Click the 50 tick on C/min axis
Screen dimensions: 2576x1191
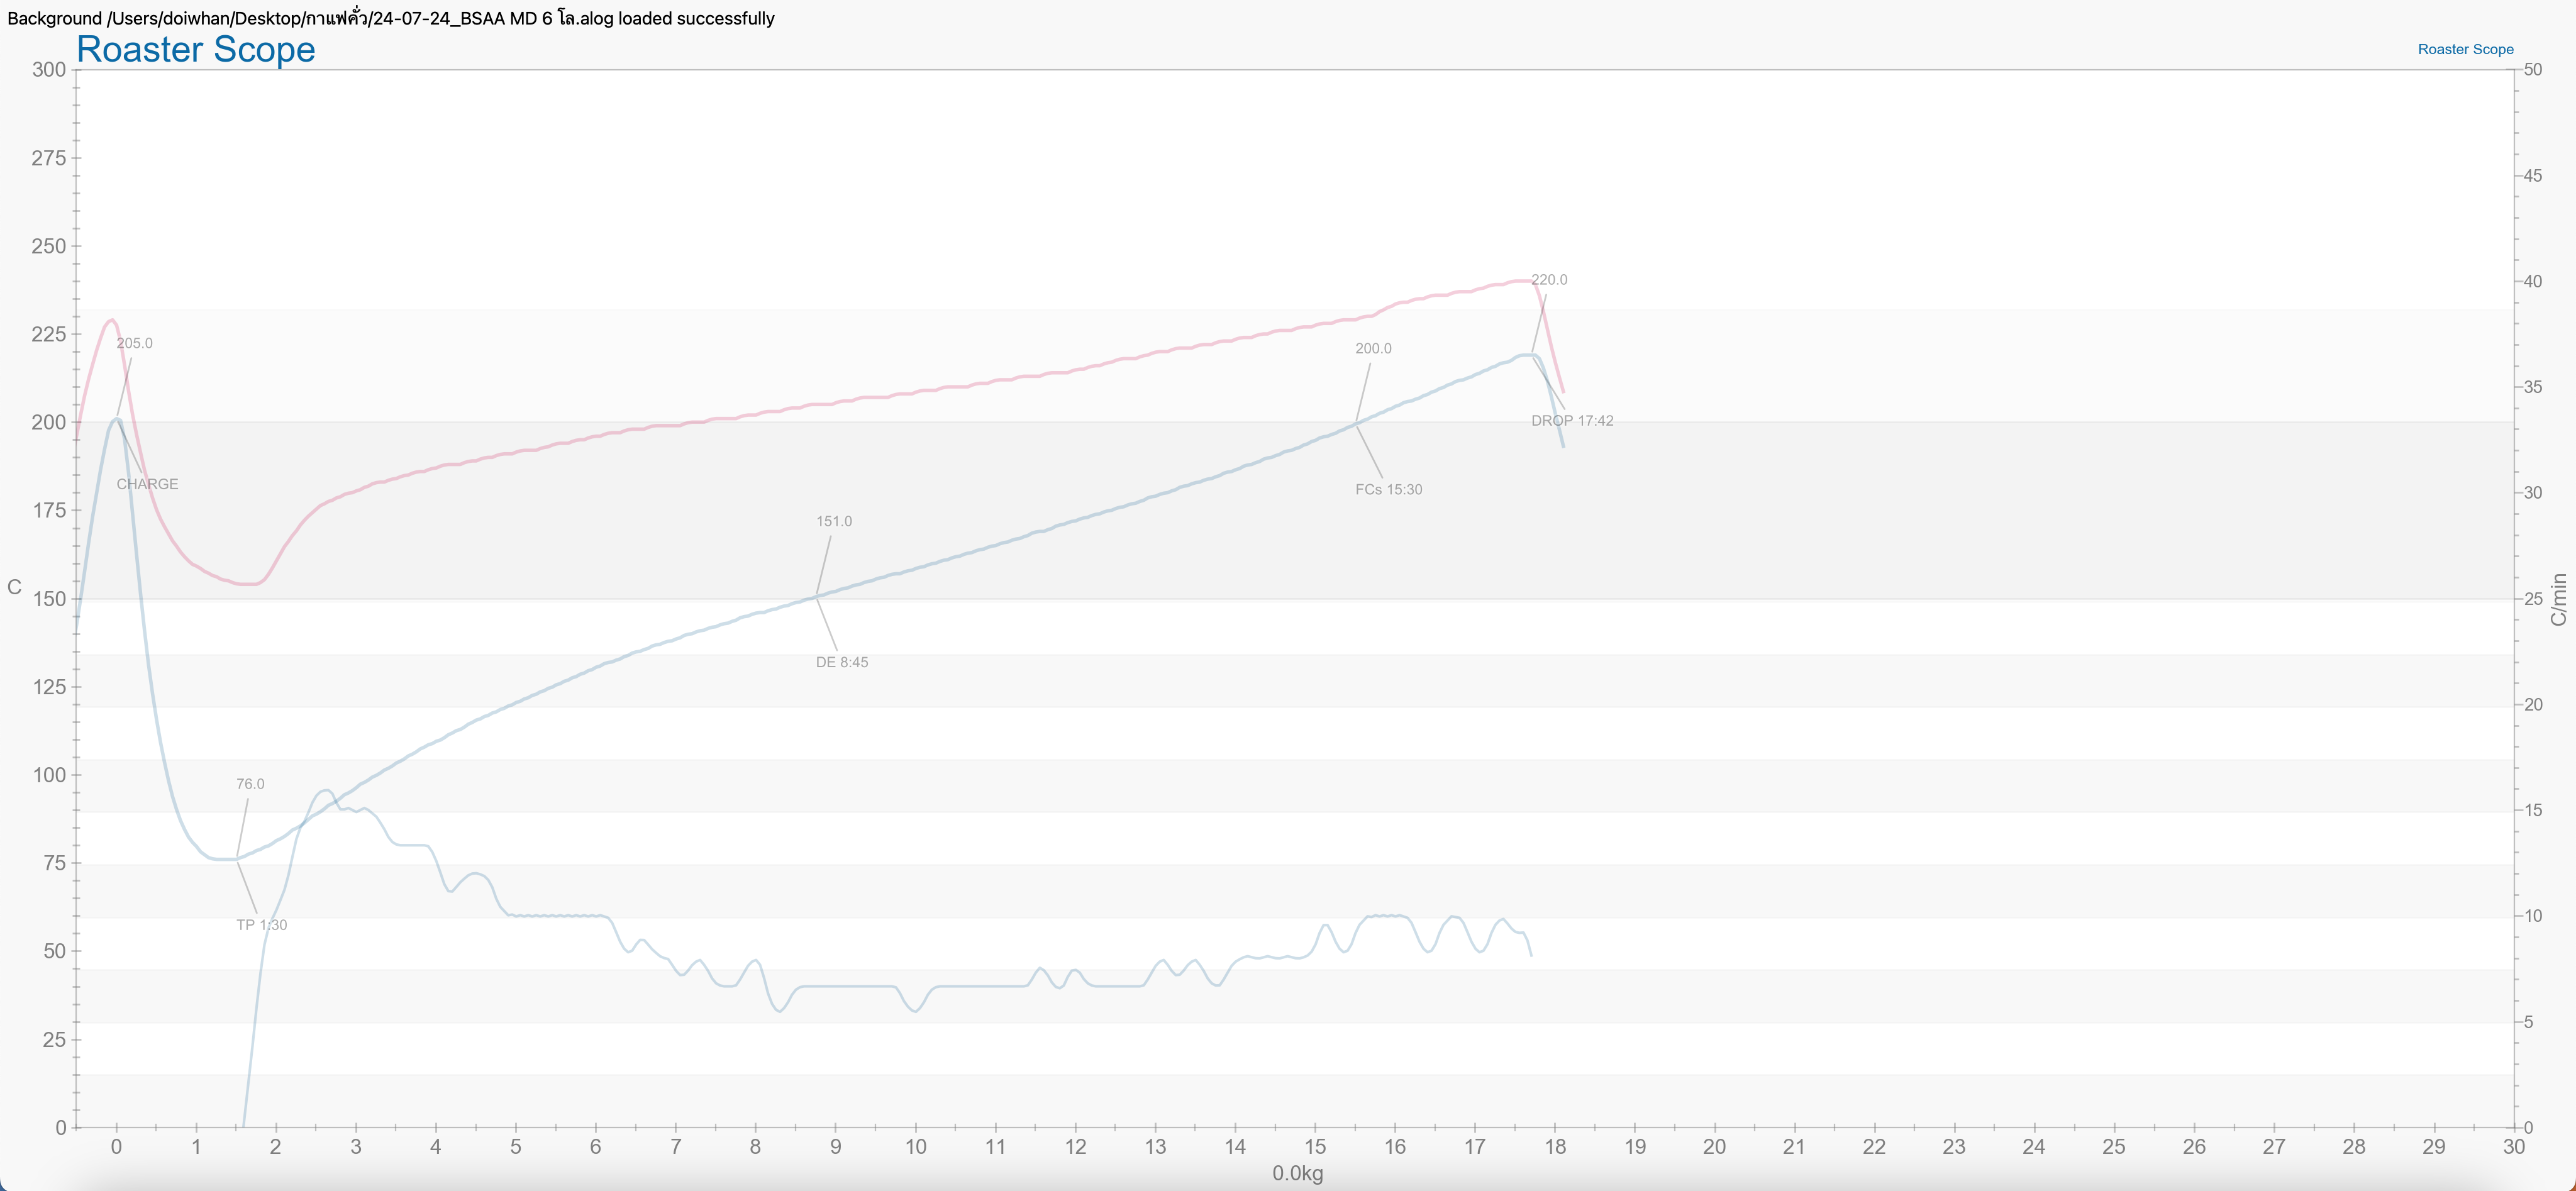tap(2533, 70)
